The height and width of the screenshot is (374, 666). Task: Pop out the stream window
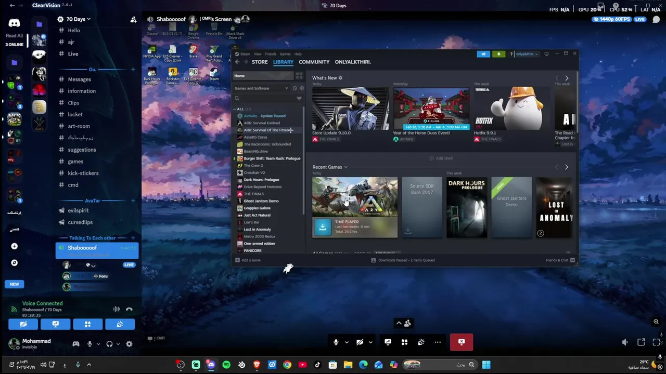click(x=641, y=342)
